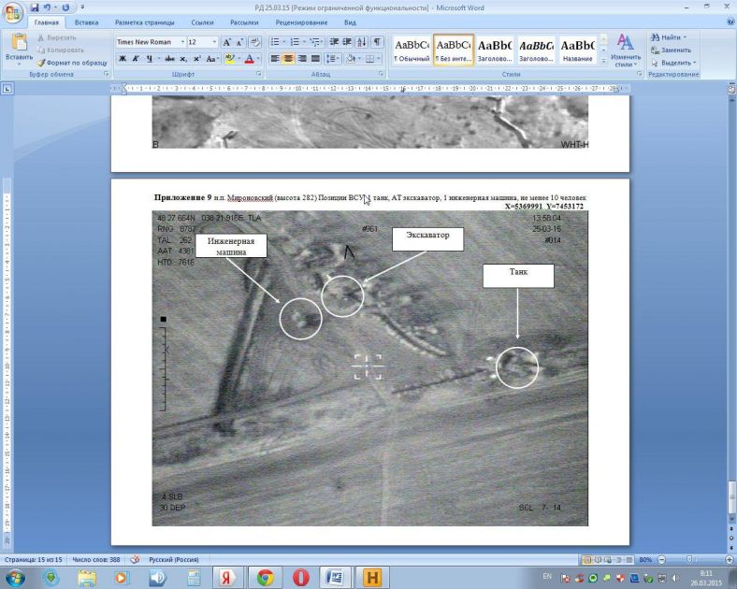Toggle paragraph marks display (¶)
This screenshot has width=737, height=589.
pyautogui.click(x=377, y=42)
